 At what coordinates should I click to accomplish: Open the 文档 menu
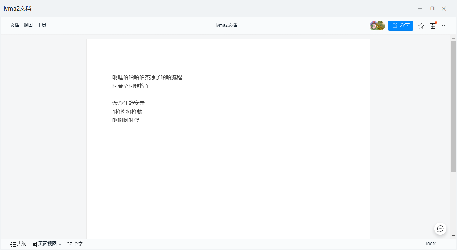(x=15, y=25)
